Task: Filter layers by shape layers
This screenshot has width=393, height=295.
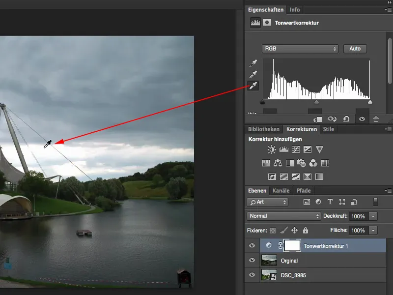Action: (x=342, y=202)
